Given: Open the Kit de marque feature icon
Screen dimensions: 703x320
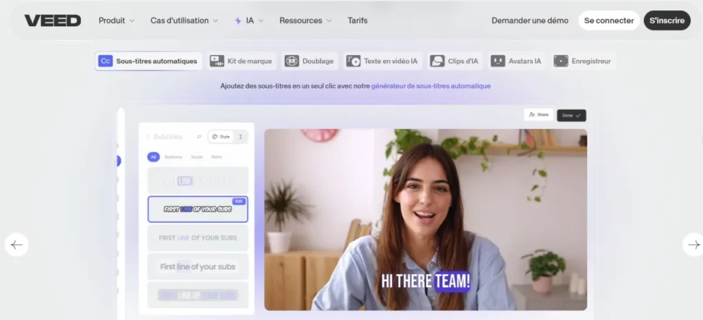Looking at the screenshot, I should click(x=217, y=61).
